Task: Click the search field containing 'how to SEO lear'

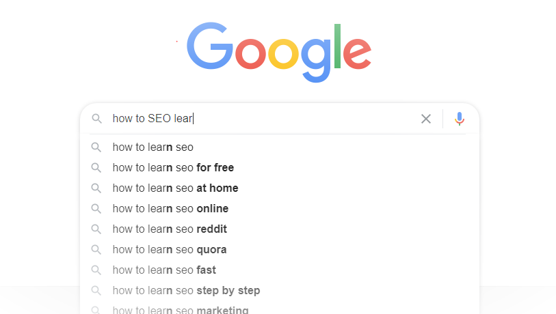Action: 263,119
